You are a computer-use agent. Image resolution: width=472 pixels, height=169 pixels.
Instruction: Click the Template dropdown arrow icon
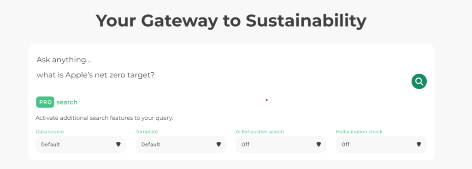click(x=218, y=144)
